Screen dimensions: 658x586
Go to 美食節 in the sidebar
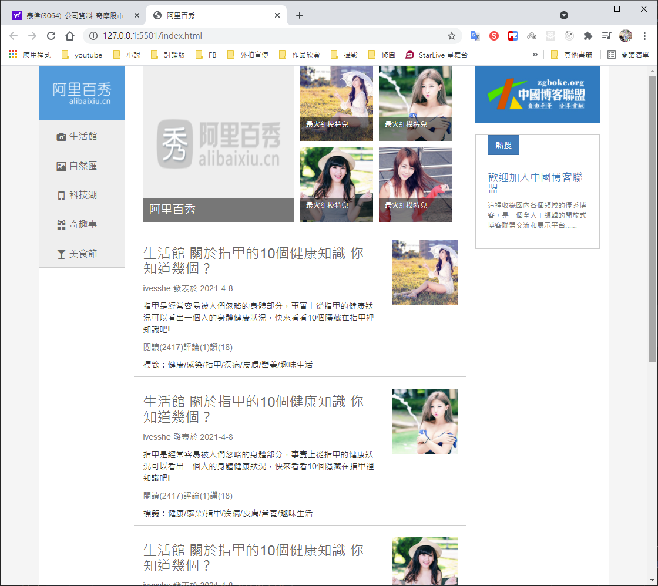[77, 254]
